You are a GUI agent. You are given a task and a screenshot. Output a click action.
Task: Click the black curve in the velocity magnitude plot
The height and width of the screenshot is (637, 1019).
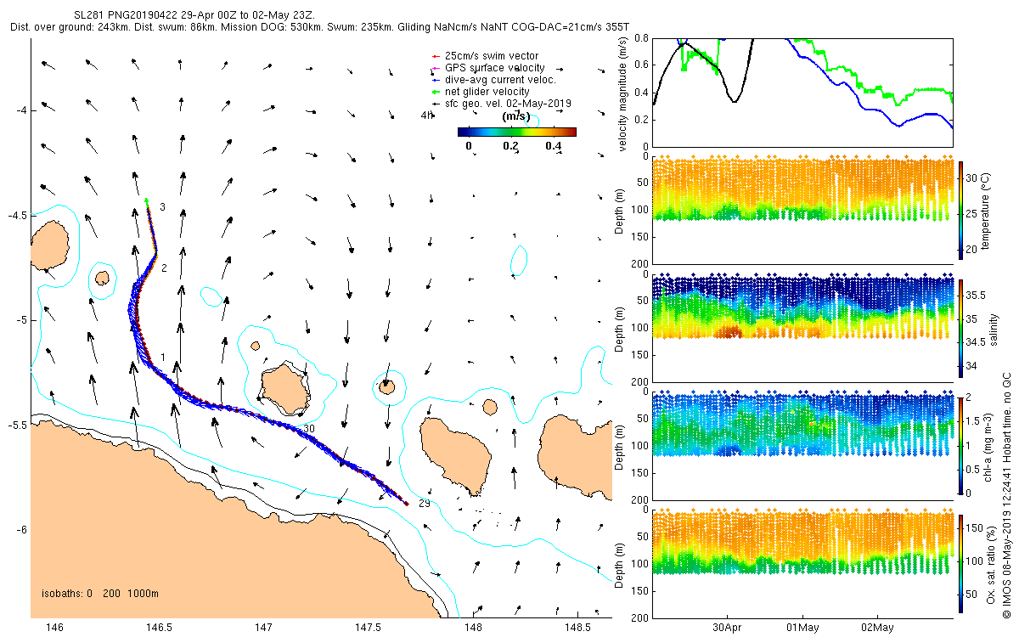pos(736,102)
